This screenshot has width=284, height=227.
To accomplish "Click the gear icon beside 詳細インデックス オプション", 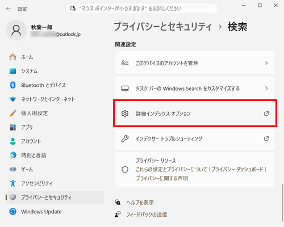I will point(125,113).
